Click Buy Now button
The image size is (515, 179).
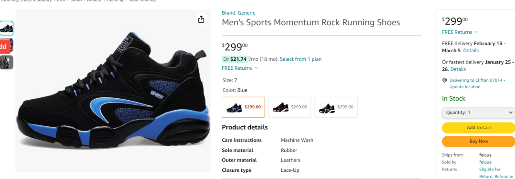(479, 141)
